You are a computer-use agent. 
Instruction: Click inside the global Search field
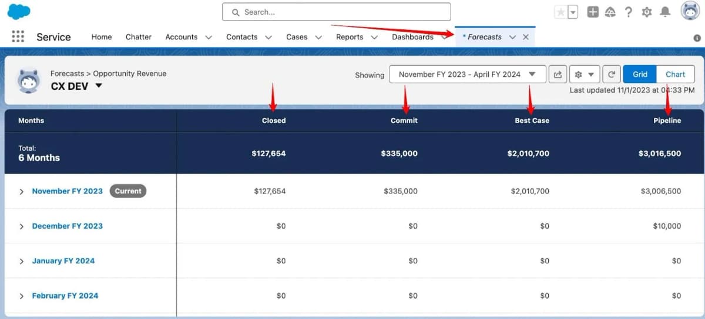point(336,12)
